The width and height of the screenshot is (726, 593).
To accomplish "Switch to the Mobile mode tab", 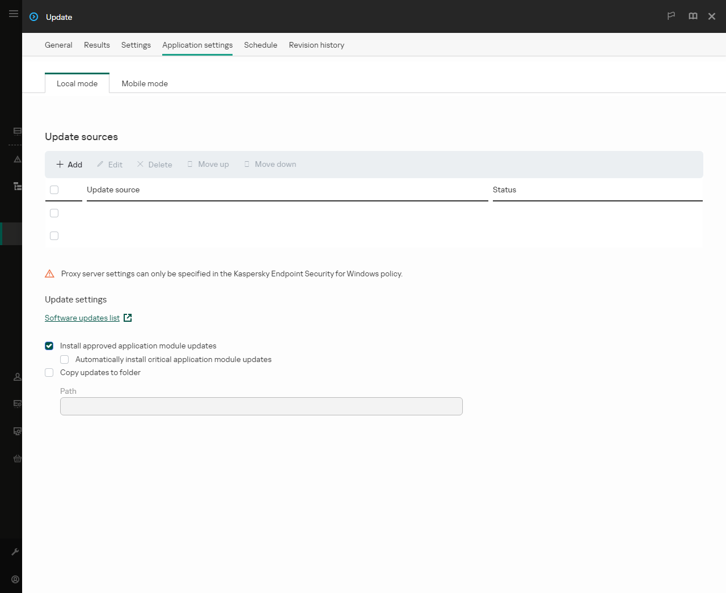I will (145, 83).
